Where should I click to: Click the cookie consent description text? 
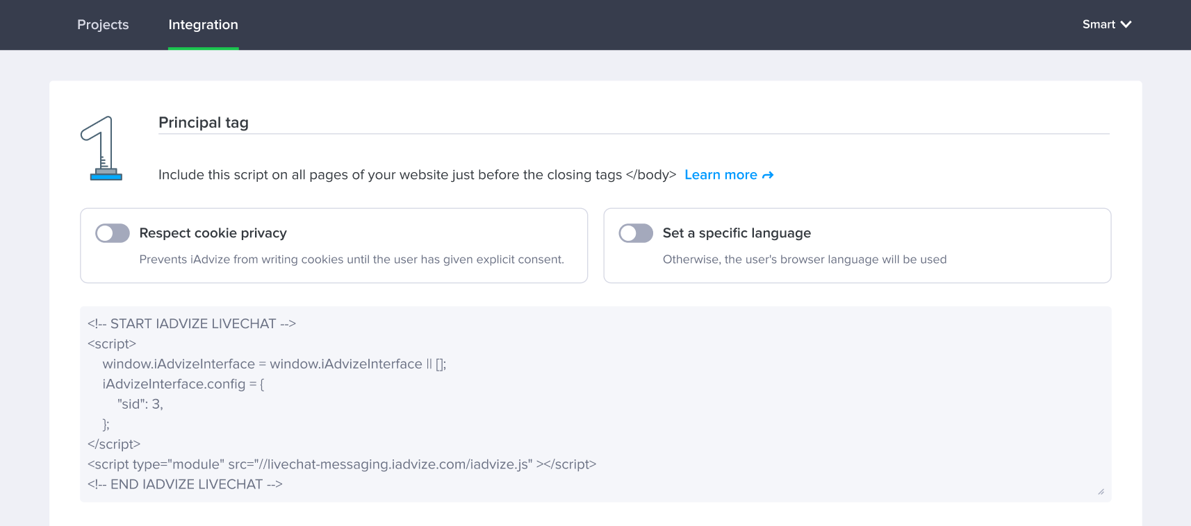tap(352, 260)
